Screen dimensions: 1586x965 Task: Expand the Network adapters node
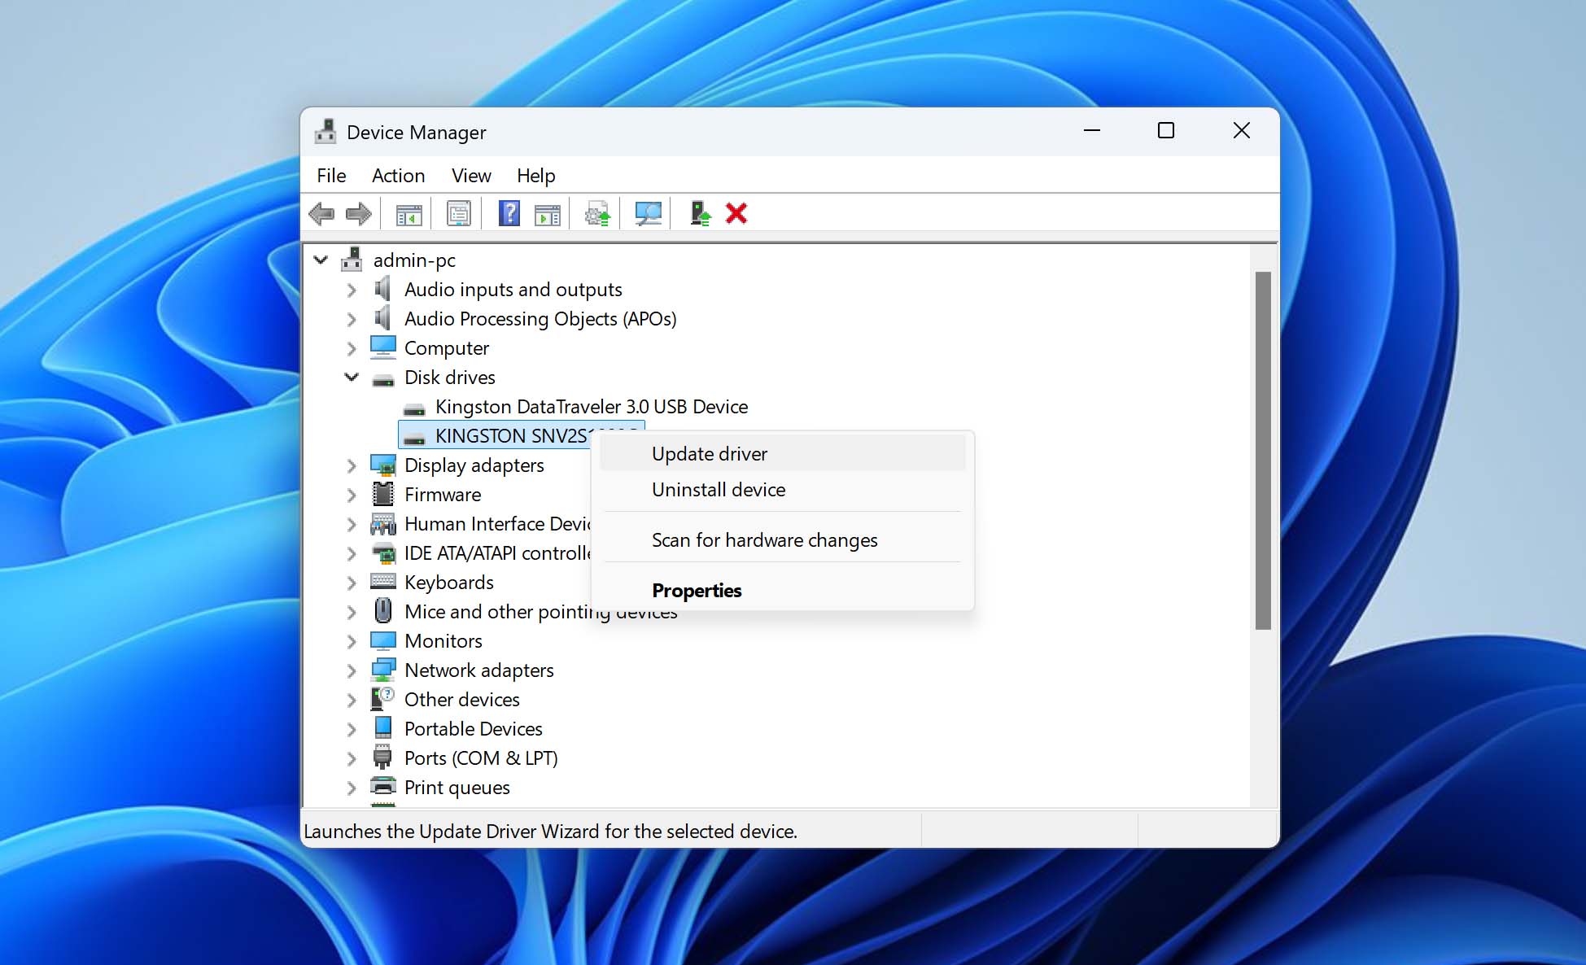352,670
